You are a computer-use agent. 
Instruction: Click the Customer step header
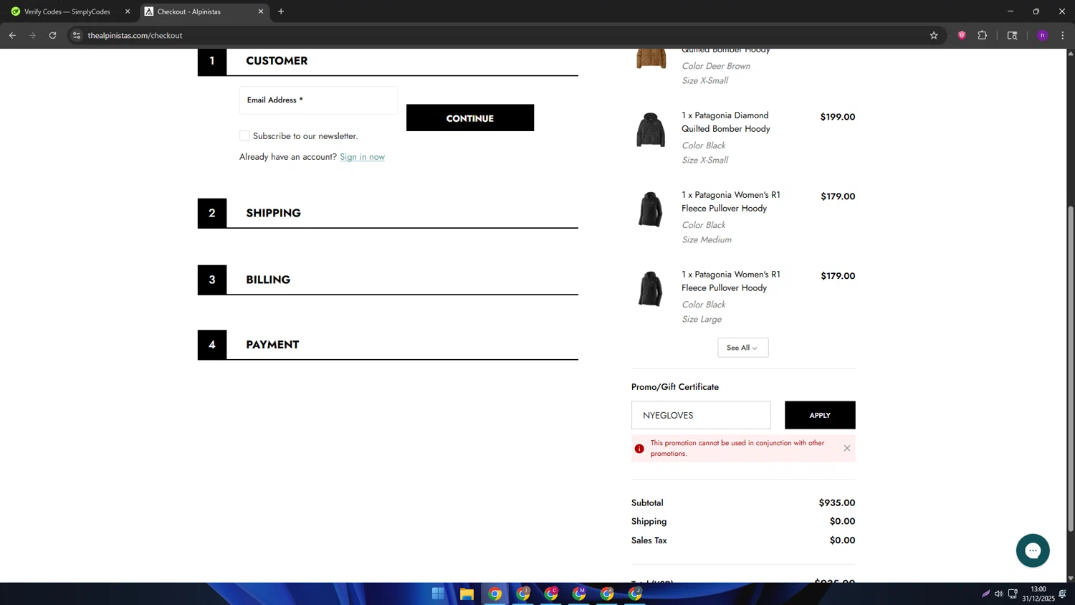[388, 61]
